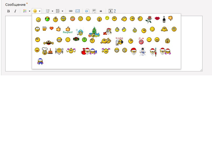Insert the Santa holding staff in fourth row

[x=153, y=52]
